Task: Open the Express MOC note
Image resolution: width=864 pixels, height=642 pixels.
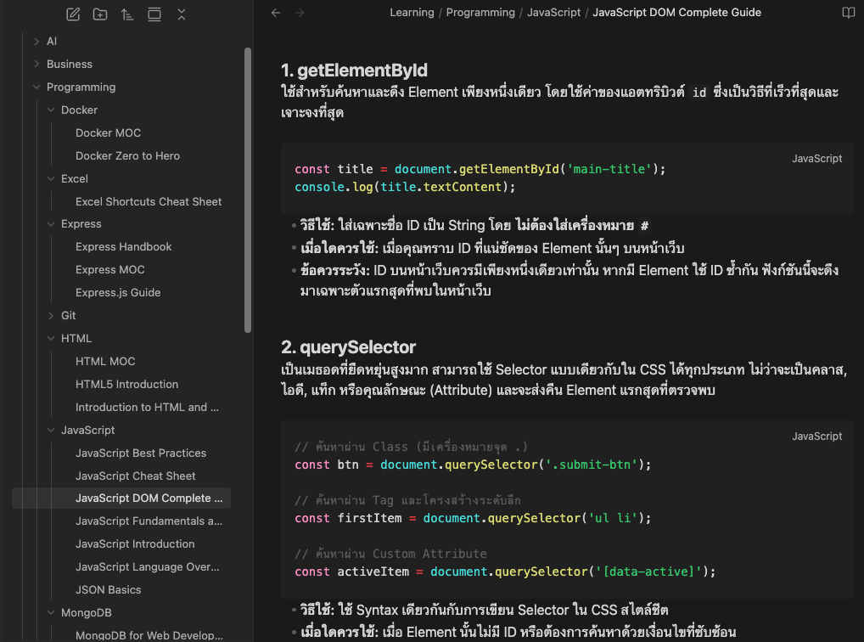Action: (x=110, y=270)
